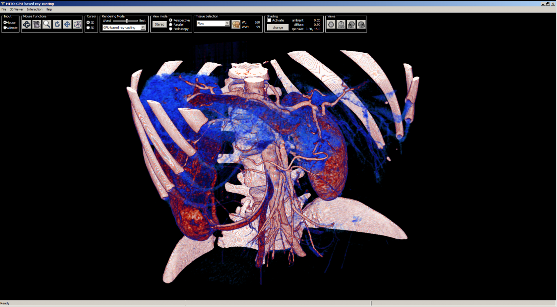Image resolution: width=557 pixels, height=307 pixels.
Task: Click the circular rotation refresh tool
Action: (57, 24)
